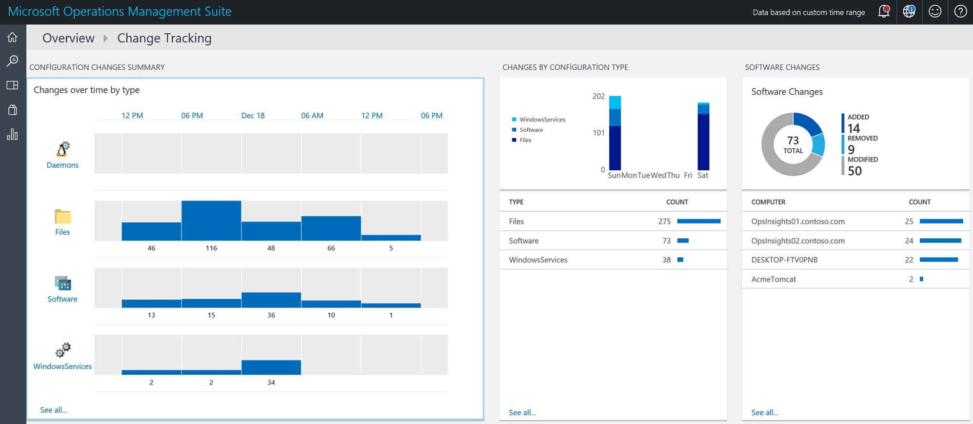Click the Sunday stacked bar in chart
This screenshot has height=424, width=973.
(x=614, y=133)
